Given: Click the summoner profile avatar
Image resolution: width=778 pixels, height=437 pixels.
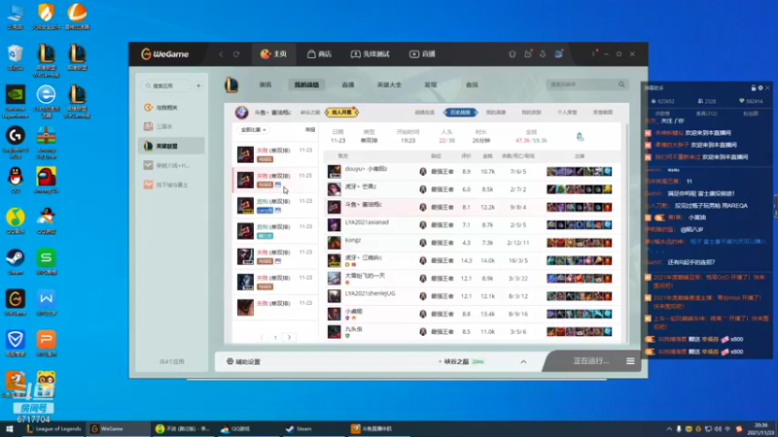Looking at the screenshot, I should click(241, 113).
